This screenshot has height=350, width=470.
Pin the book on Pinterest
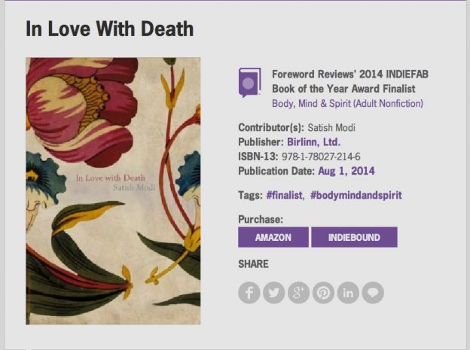[323, 293]
